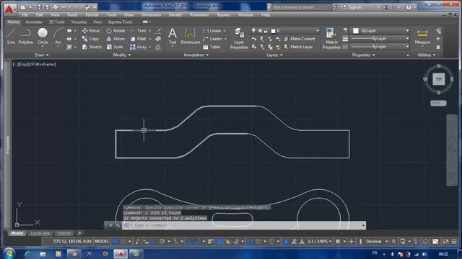Toggle lineweight display in status bar
462x259 pixels.
211,242
